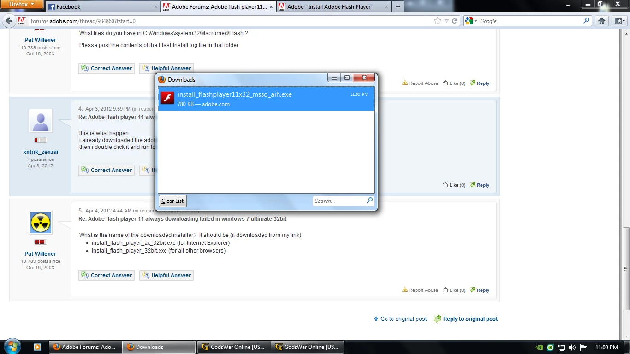Click xntrik_zenzai's avatar picture
This screenshot has height=354, width=630.
click(x=41, y=121)
